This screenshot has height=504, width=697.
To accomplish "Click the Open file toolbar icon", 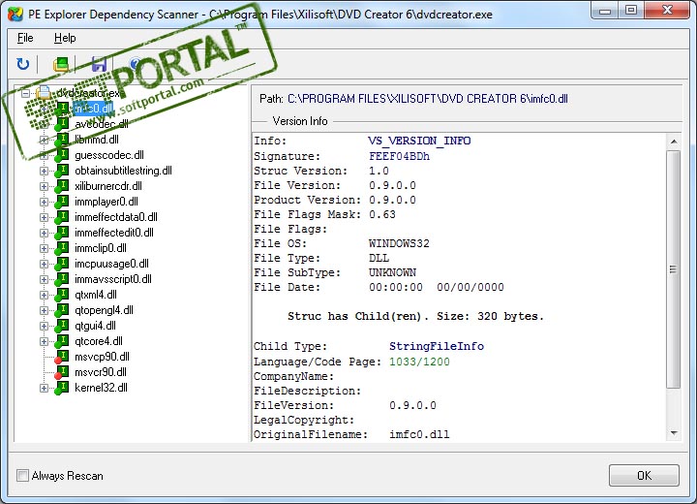I will [x=61, y=65].
